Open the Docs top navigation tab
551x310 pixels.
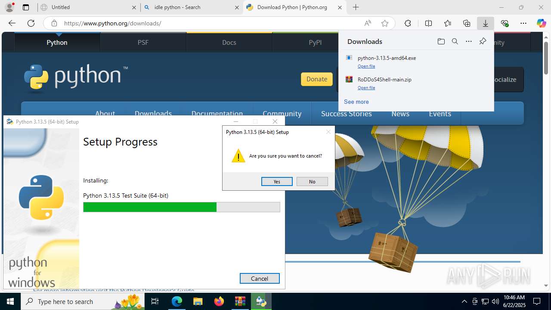point(229,42)
